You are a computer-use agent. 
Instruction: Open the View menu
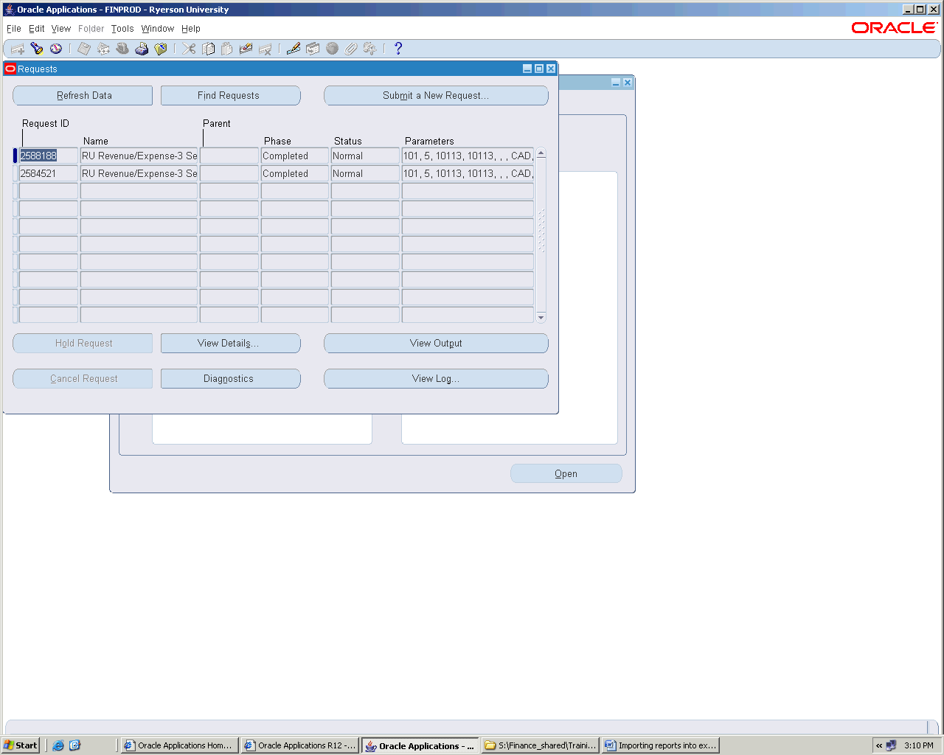[61, 29]
